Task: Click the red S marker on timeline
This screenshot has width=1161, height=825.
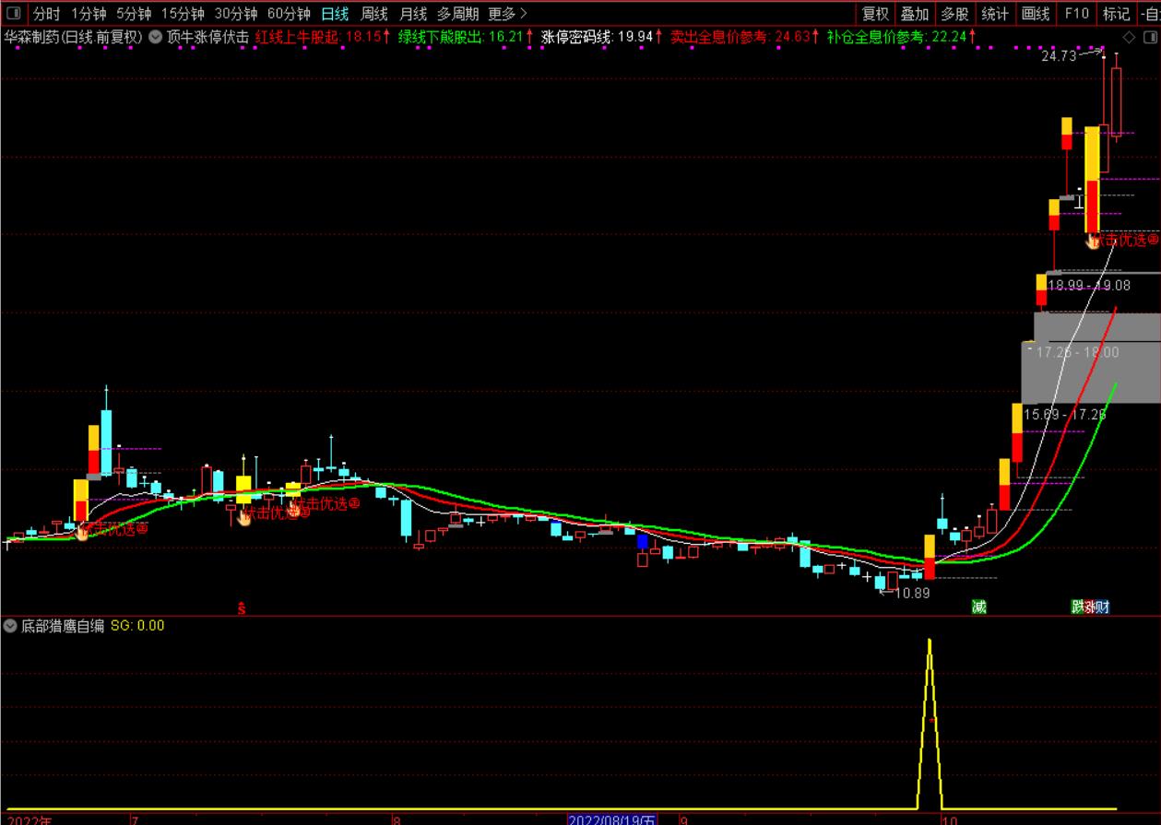Action: [242, 608]
